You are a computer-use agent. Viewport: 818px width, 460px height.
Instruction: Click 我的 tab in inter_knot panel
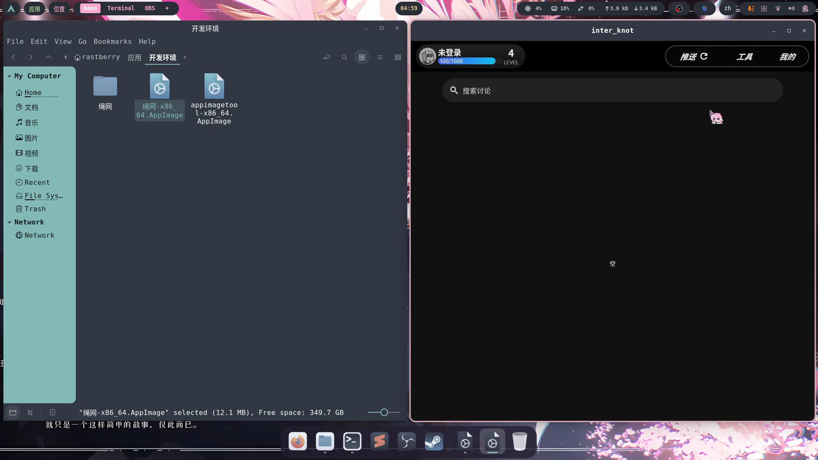pyautogui.click(x=788, y=56)
